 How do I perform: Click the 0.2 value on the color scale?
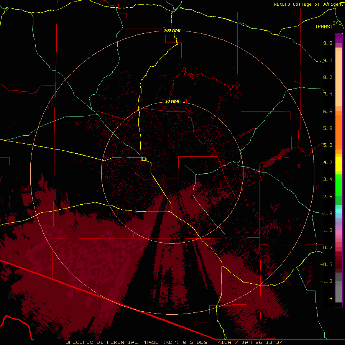point(328,248)
